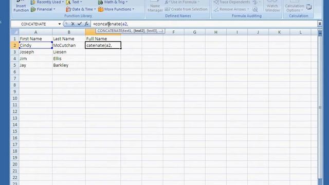Click the Watch Window button
The width and height of the screenshot is (329, 185).
pos(272,6)
